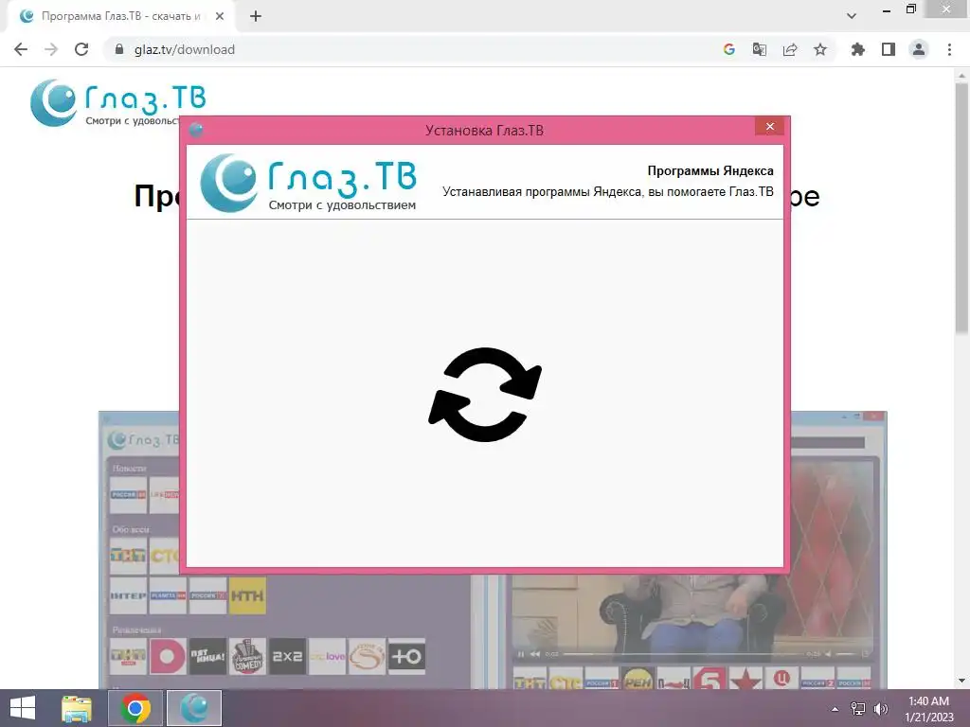Click the Глаз.ТВ logo inside installer

(x=308, y=183)
